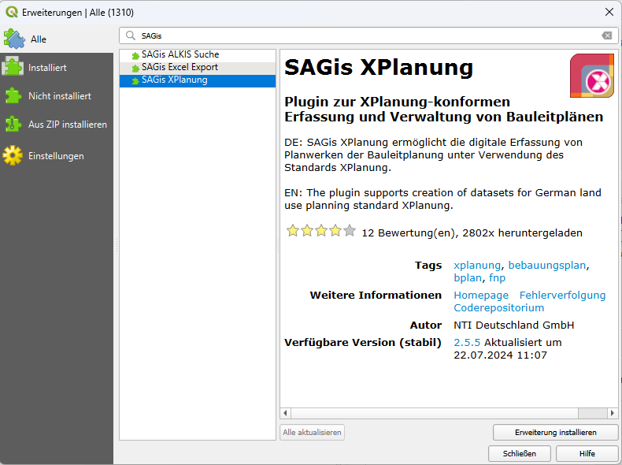Image resolution: width=622 pixels, height=465 pixels.
Task: Open the Fehlerverfolgung link
Action: (x=562, y=296)
